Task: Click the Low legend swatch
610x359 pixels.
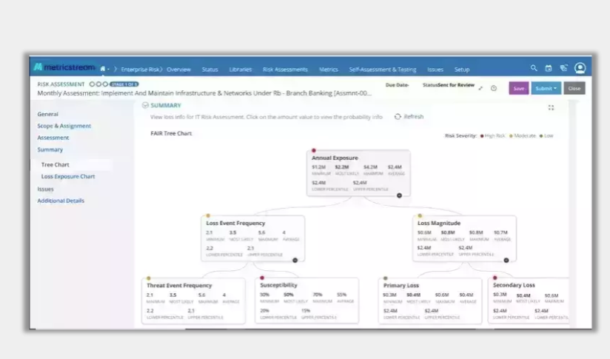Action: tap(541, 135)
